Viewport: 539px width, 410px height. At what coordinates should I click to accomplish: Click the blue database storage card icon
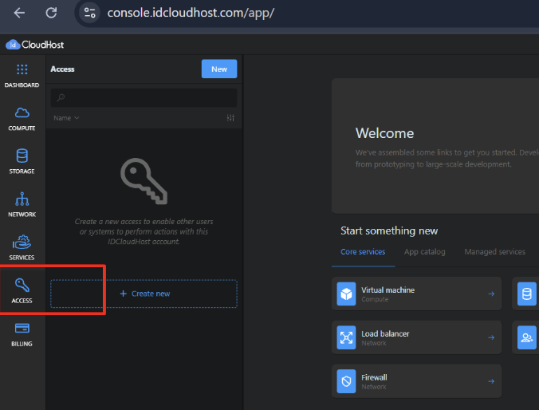(x=526, y=294)
